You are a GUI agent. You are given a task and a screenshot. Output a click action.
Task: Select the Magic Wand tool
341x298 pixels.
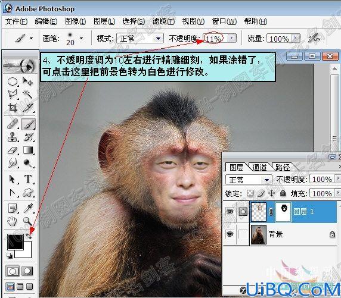click(x=28, y=95)
